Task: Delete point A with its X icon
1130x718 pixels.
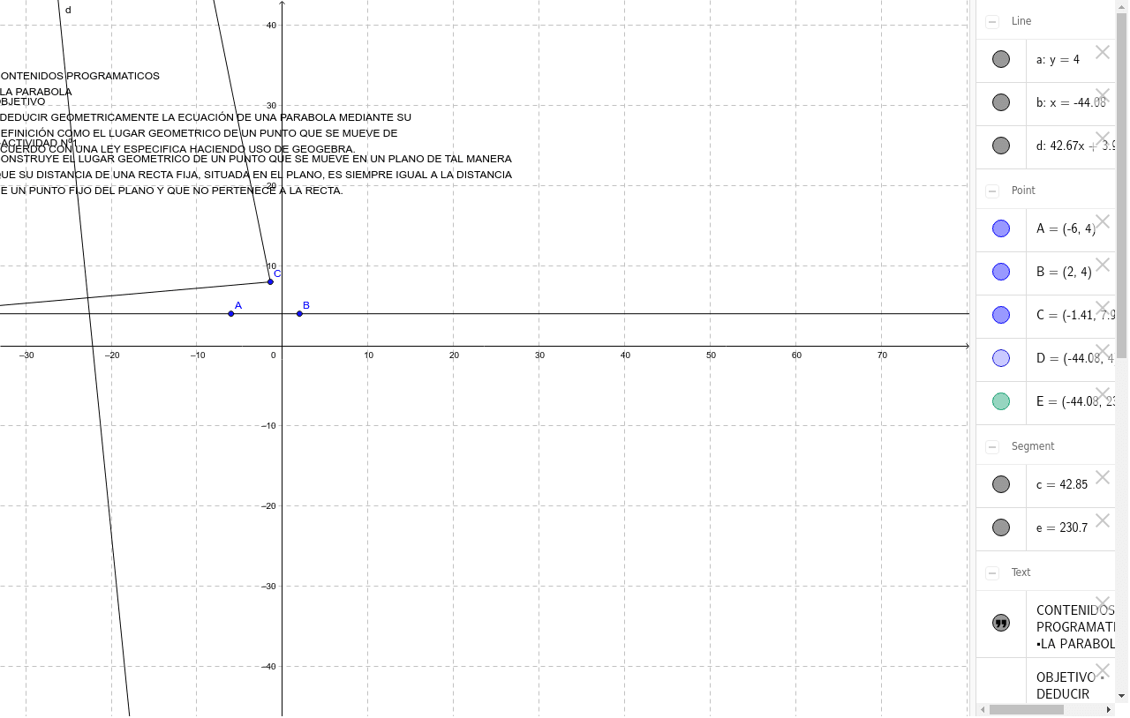Action: (1103, 221)
